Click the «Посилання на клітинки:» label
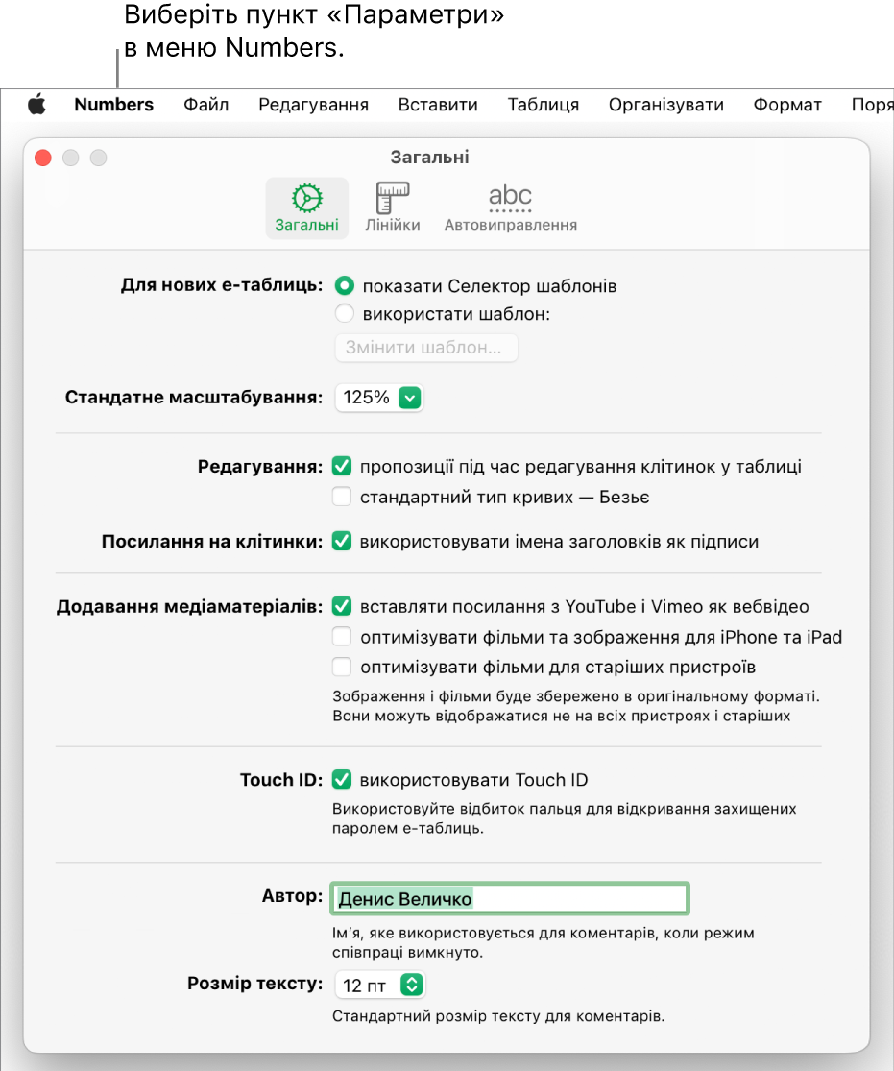Viewport: 894px width, 1071px height. click(212, 542)
